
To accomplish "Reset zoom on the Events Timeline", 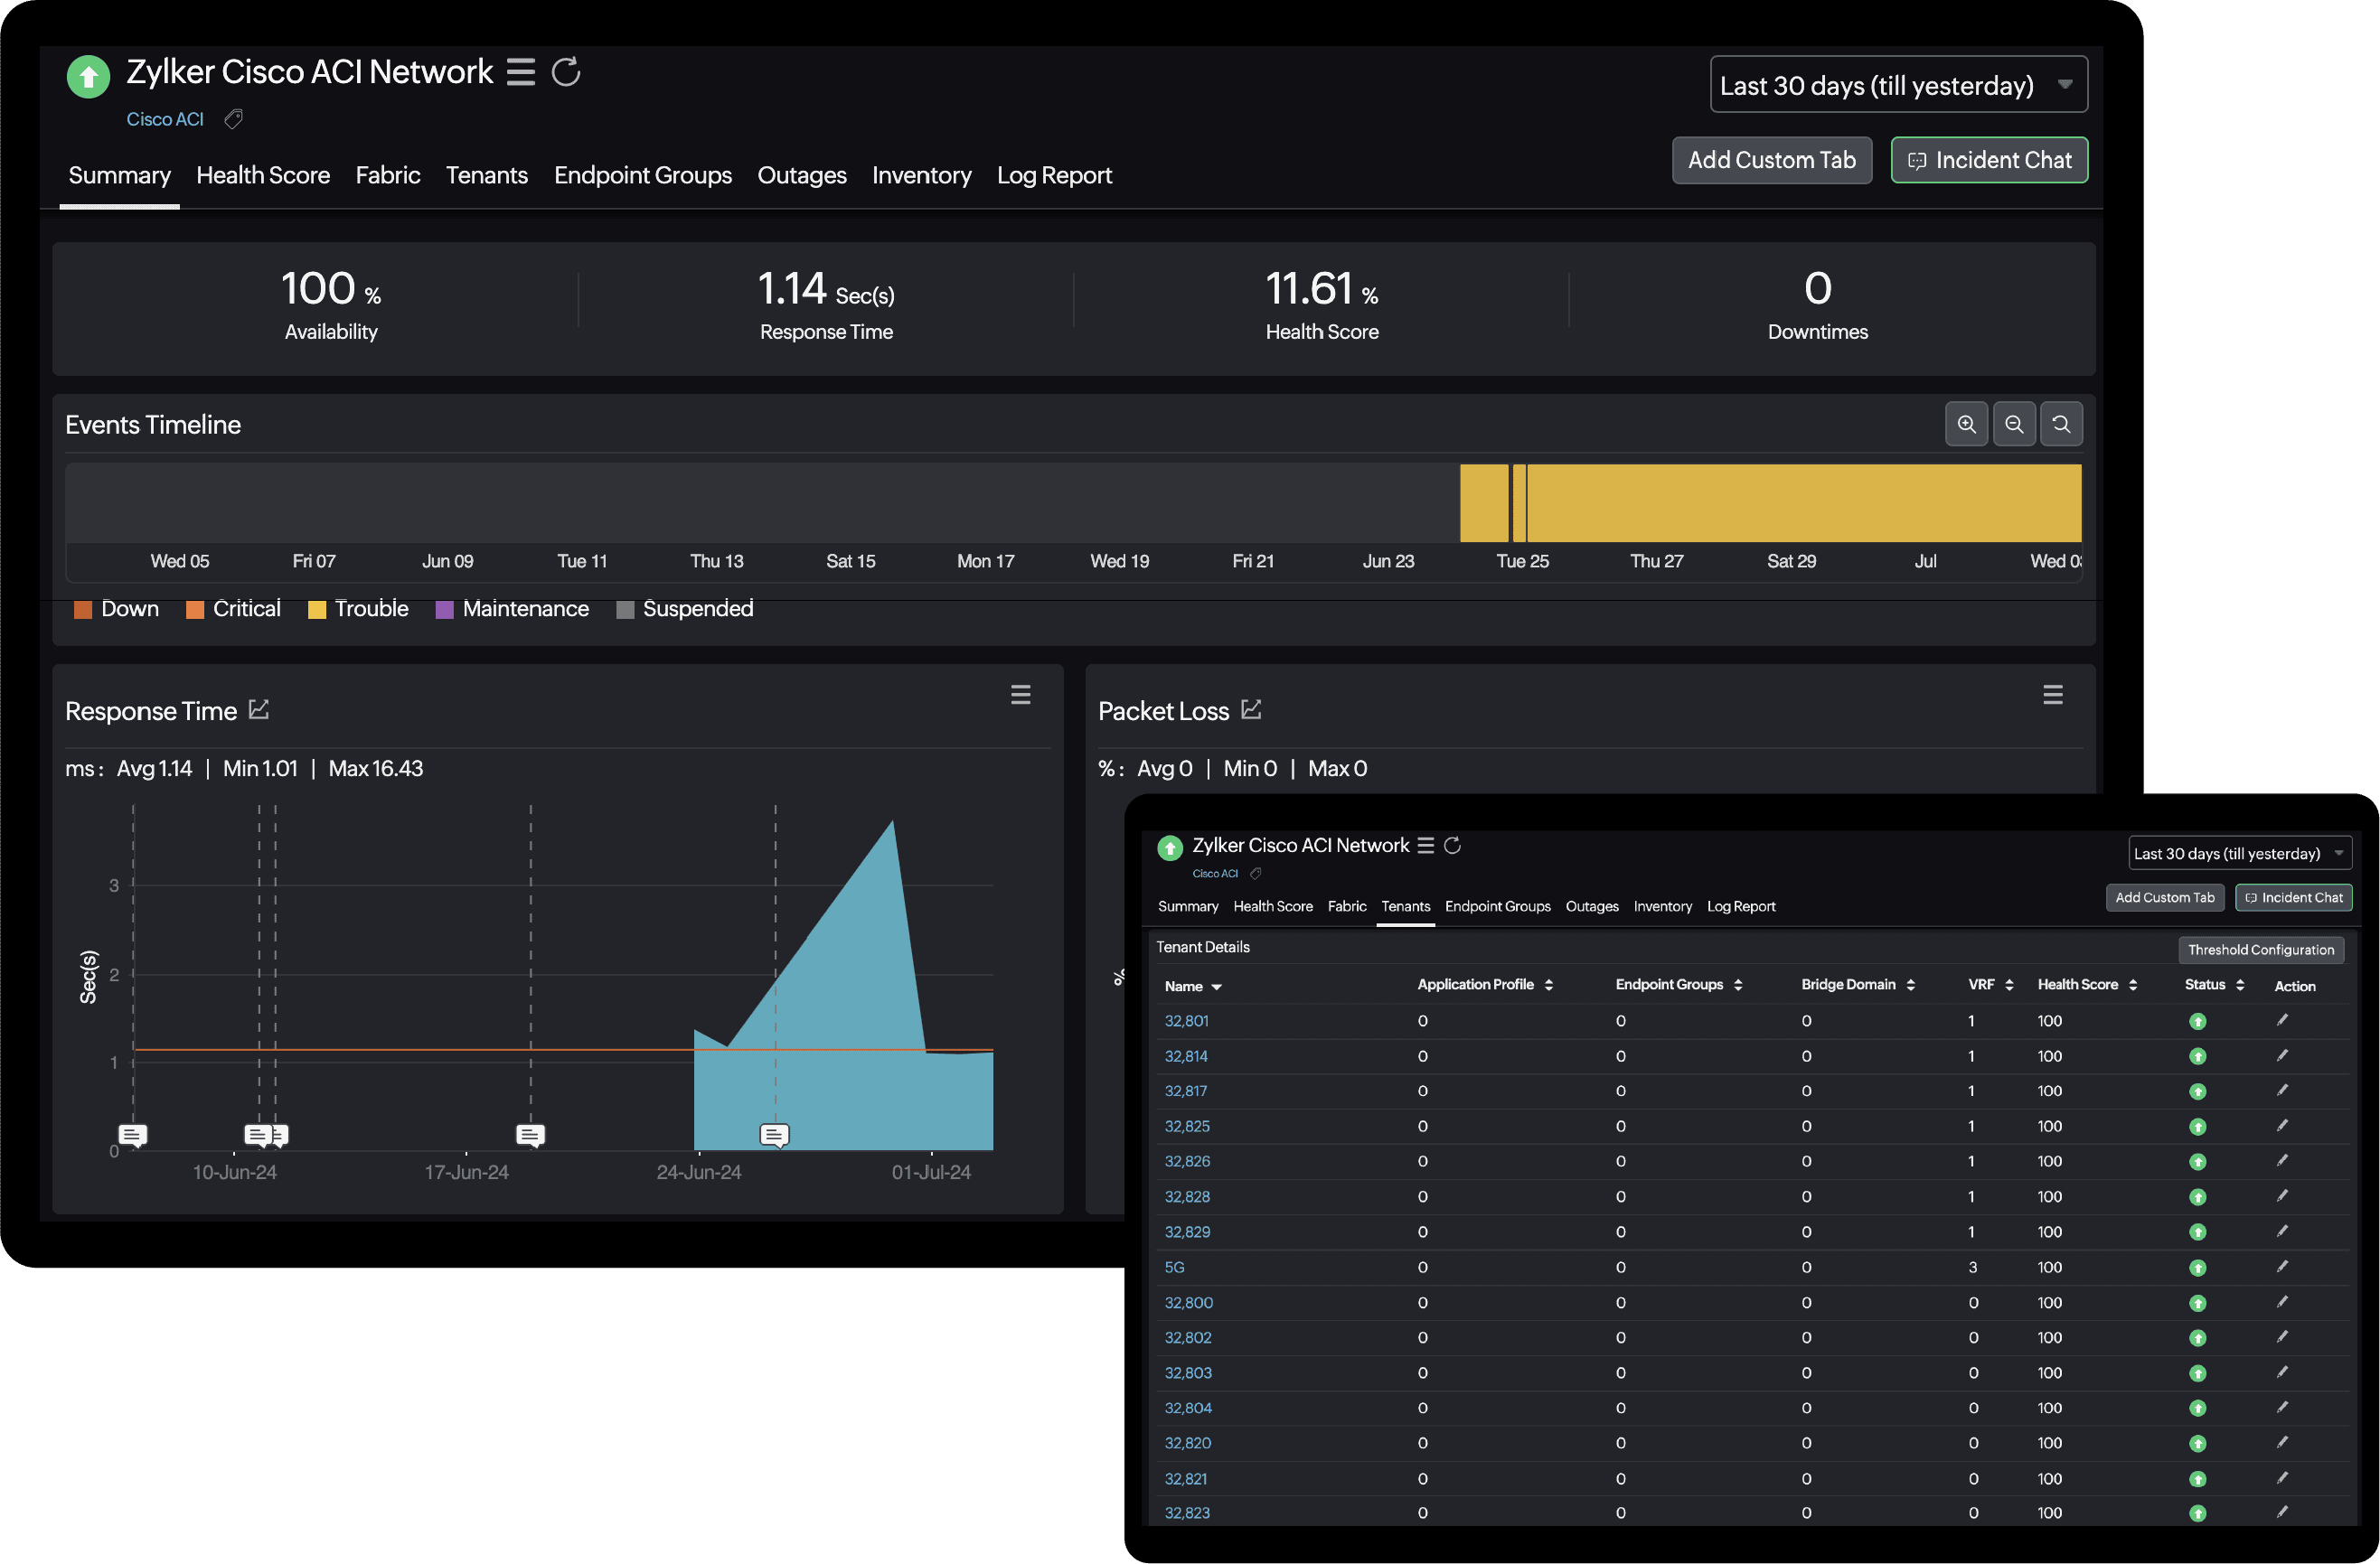I will click(2061, 425).
